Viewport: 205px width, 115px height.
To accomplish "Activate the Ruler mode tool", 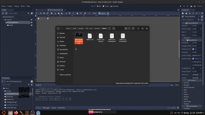I will pos(62,13).
